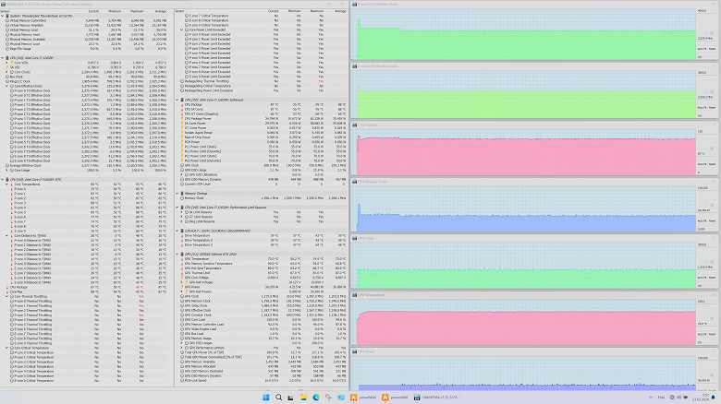Select the PCIe Link Speed row
The width and height of the screenshot is (721, 404).
coord(261,380)
